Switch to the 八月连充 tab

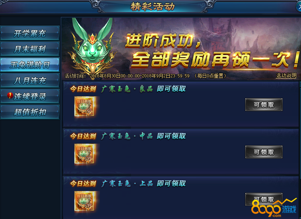click(x=30, y=80)
